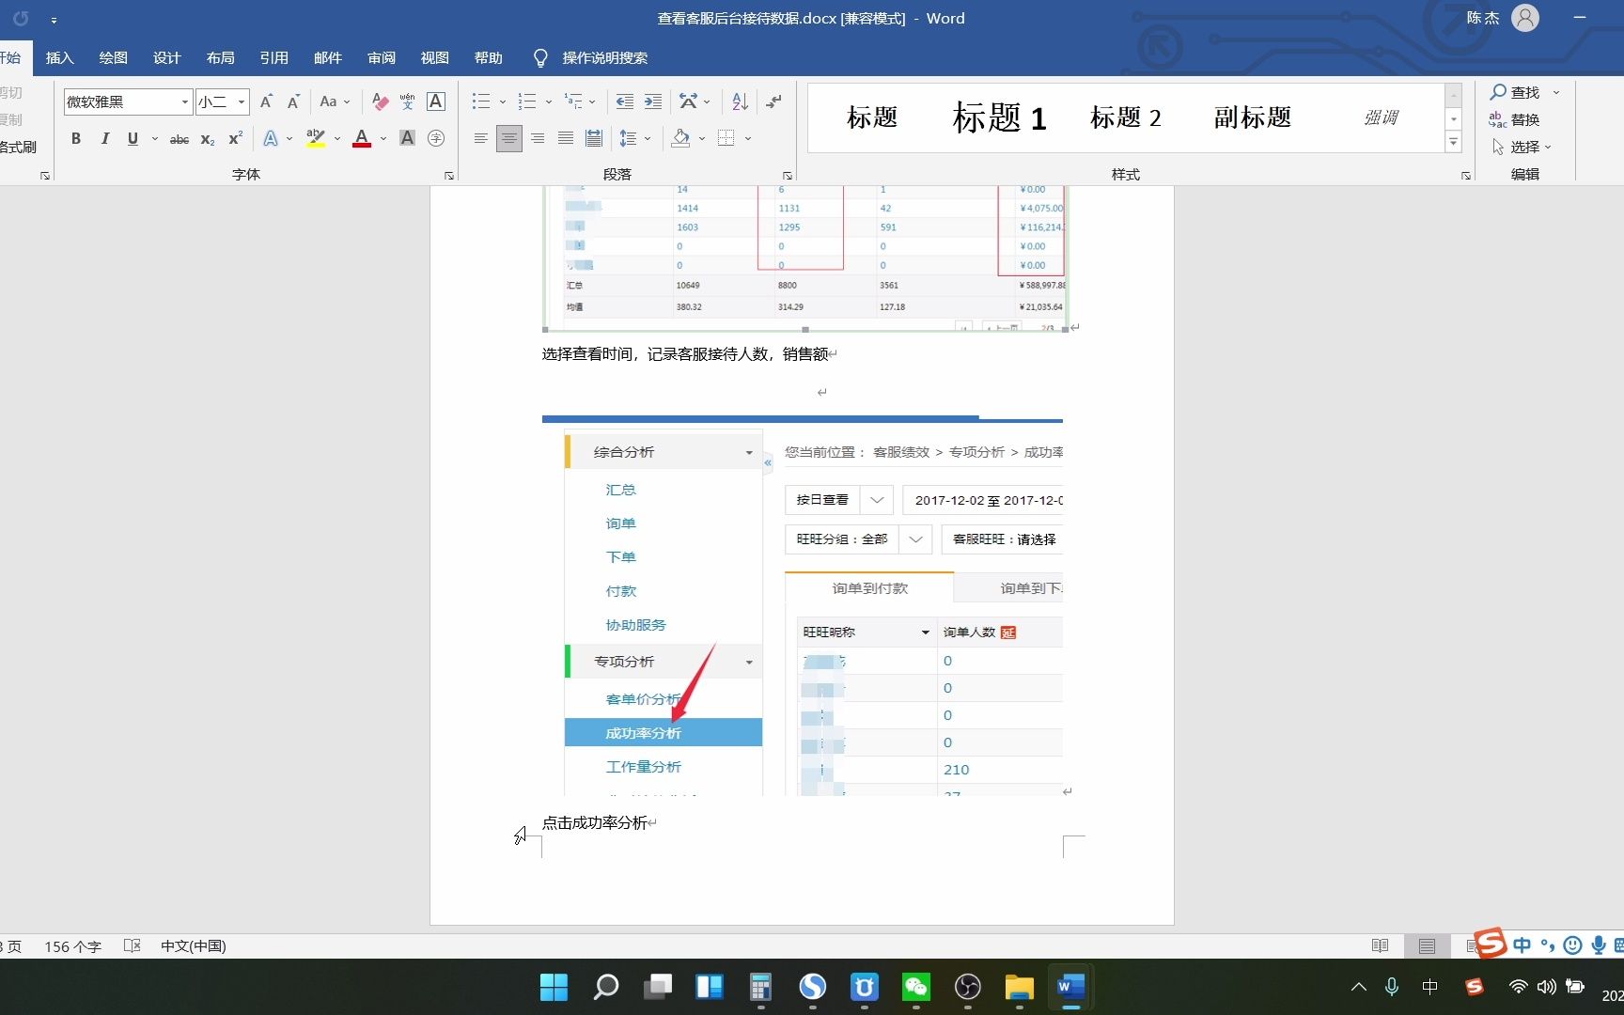Open taskbar Search magnifier

(x=606, y=987)
